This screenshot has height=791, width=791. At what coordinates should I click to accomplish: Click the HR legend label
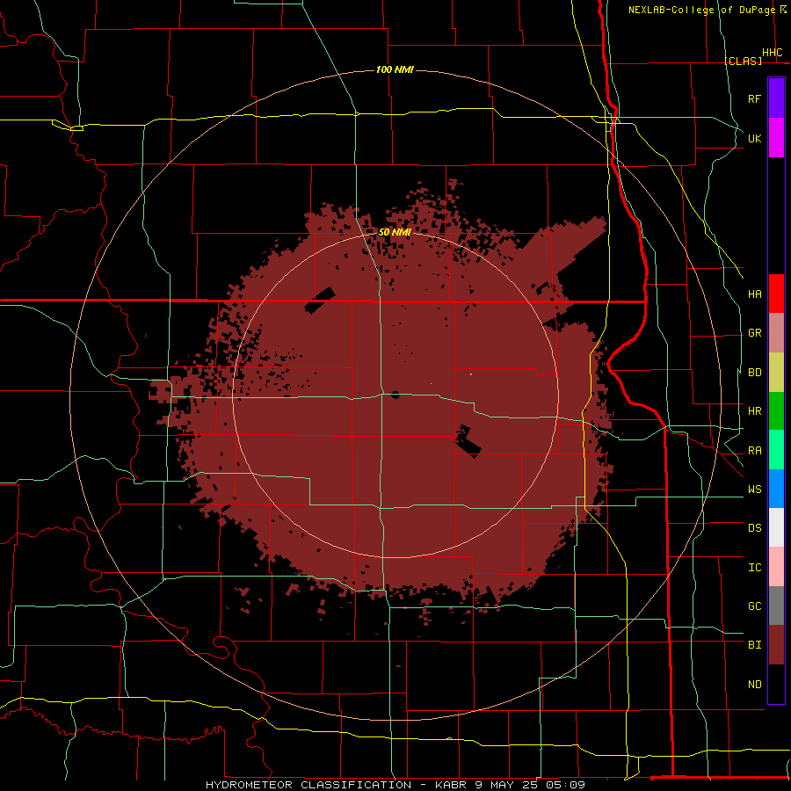tap(754, 411)
